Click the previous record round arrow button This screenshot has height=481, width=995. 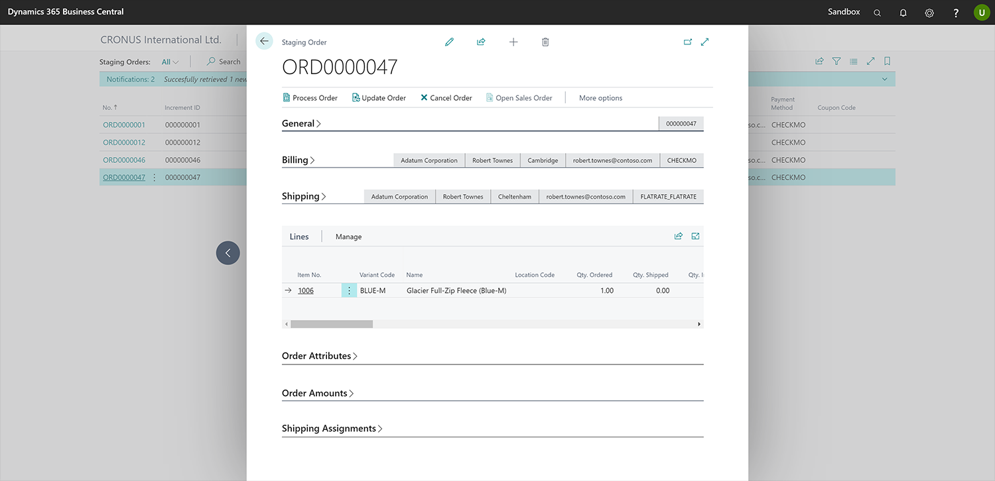tap(228, 253)
